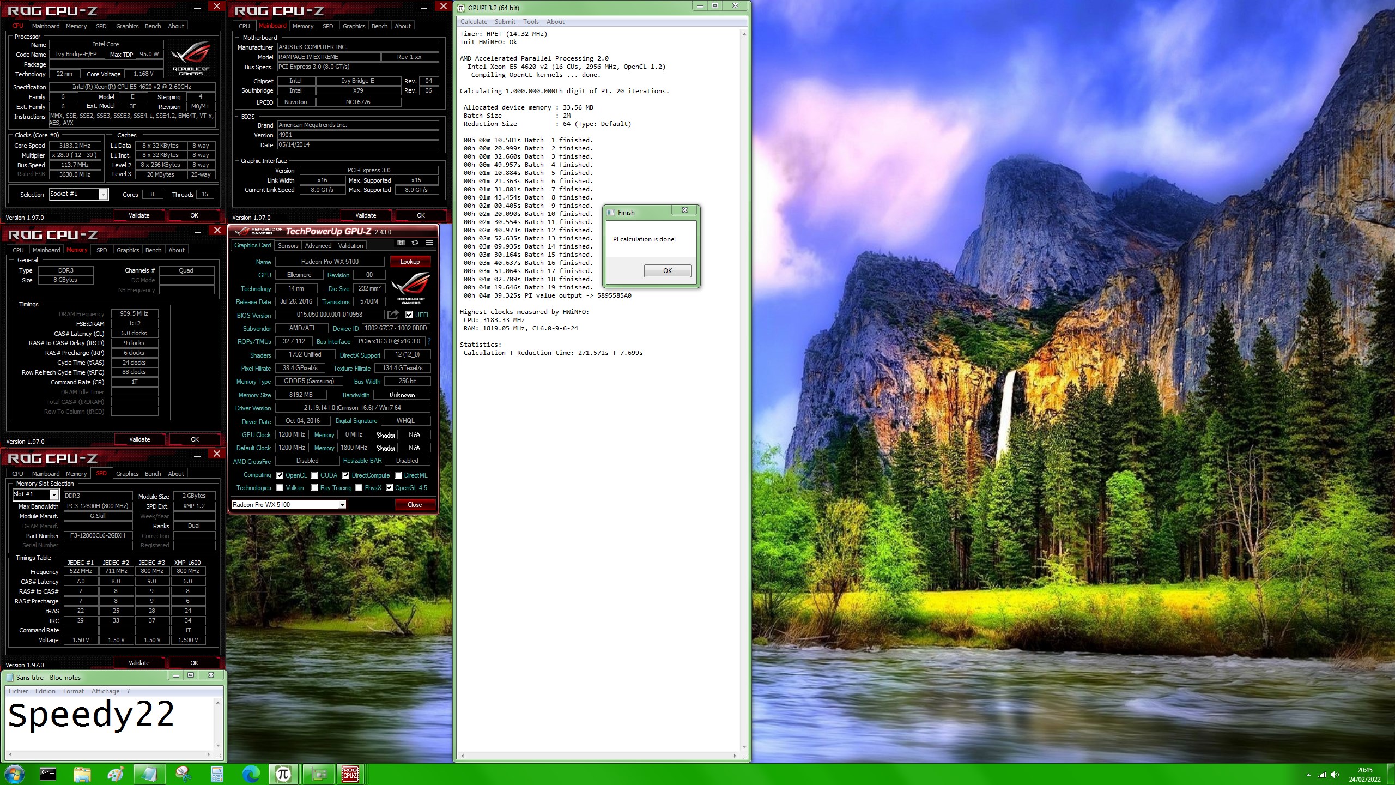Open the Radeon Pro WX 5100 GPU selector dropdown
This screenshot has width=1395, height=785.
[x=342, y=505]
